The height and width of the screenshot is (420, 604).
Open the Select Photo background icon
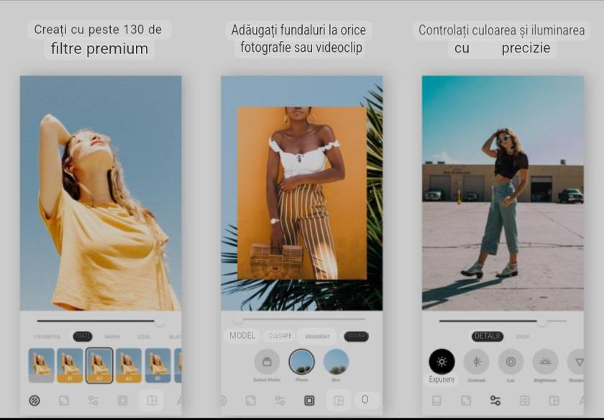(267, 361)
